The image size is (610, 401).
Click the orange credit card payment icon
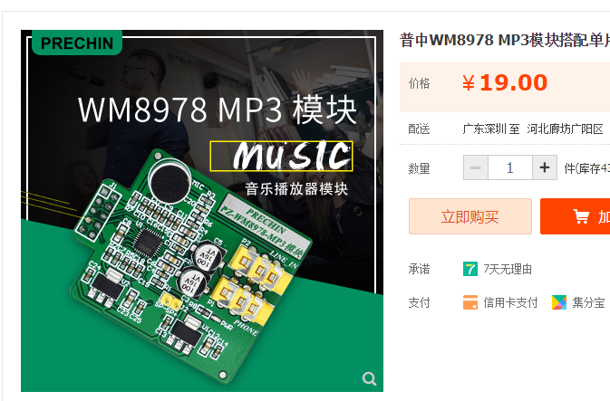tap(470, 302)
